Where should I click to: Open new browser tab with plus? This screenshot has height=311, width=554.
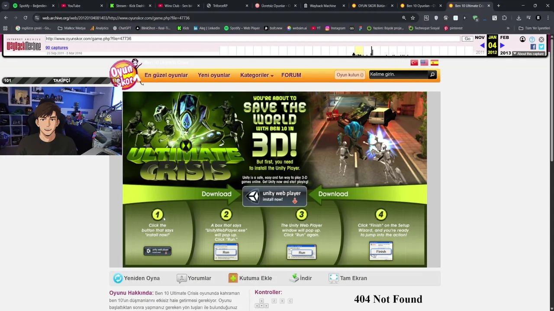[x=499, y=6]
